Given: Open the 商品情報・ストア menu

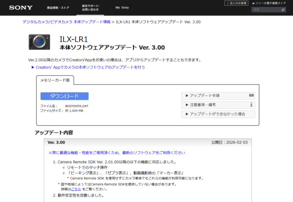Looking at the screenshot, I should 58,8.
